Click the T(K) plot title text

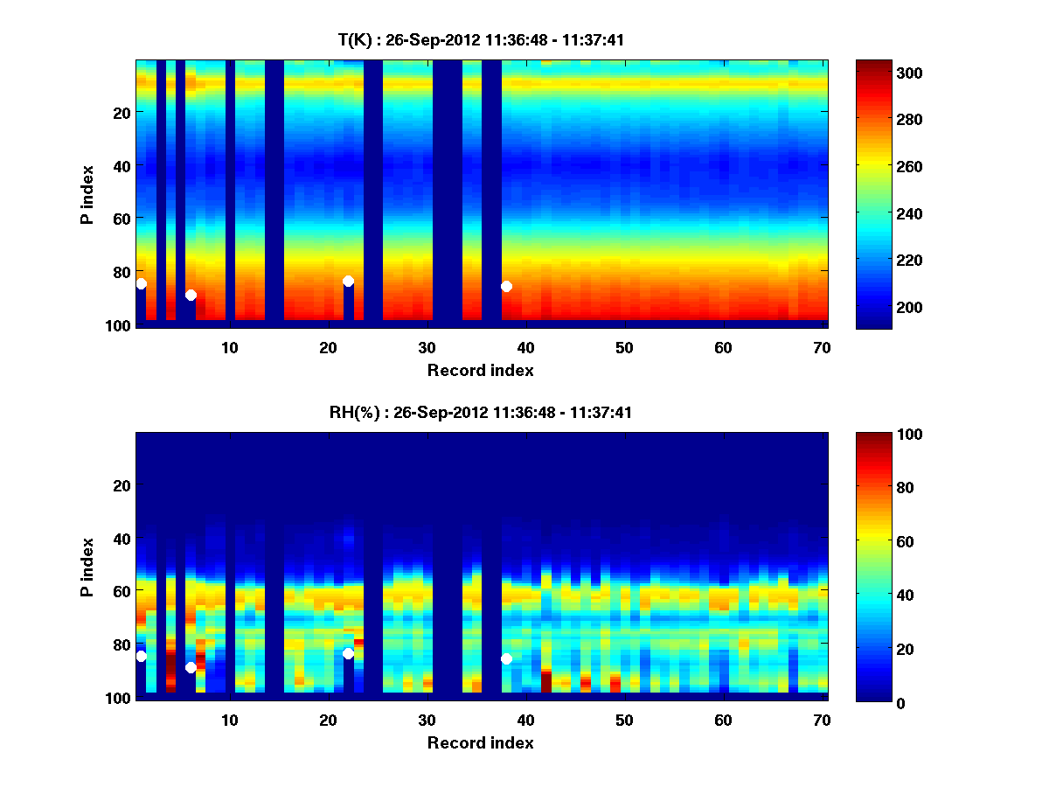(x=480, y=39)
